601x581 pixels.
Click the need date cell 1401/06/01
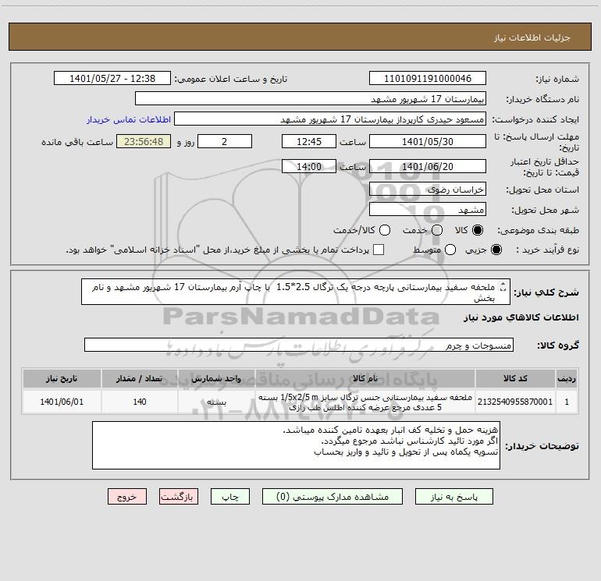point(62,402)
